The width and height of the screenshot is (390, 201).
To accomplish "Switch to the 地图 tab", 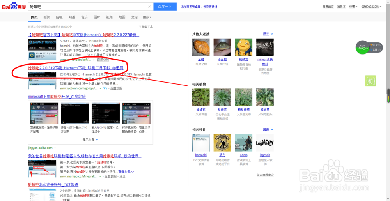I will click(x=122, y=18).
